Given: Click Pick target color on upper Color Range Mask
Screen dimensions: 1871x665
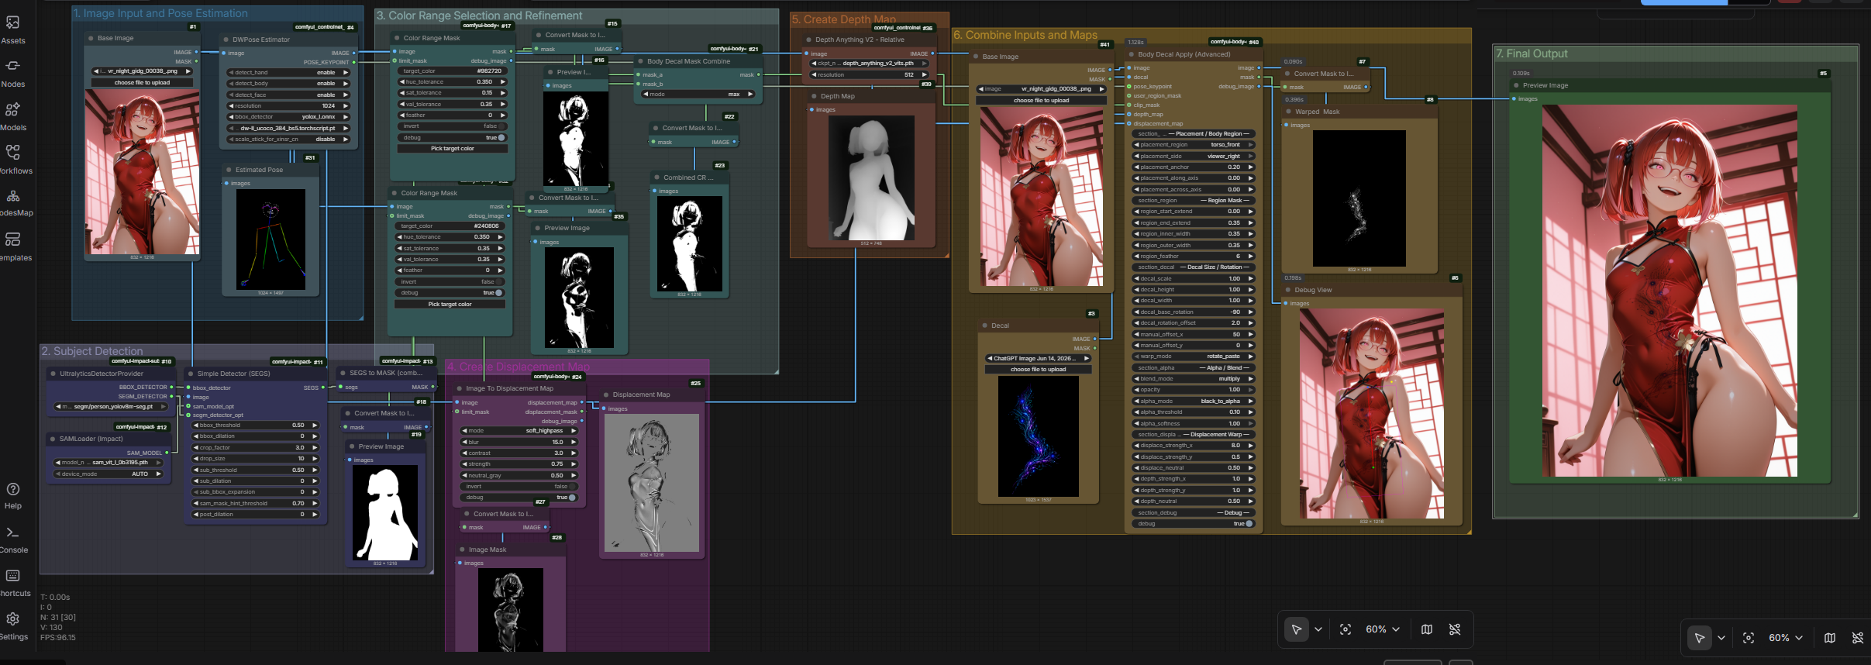Looking at the screenshot, I should 452,149.
